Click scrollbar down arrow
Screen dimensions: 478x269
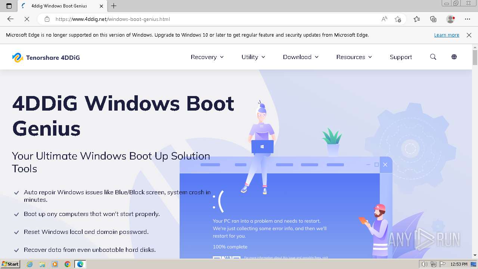coord(475,255)
